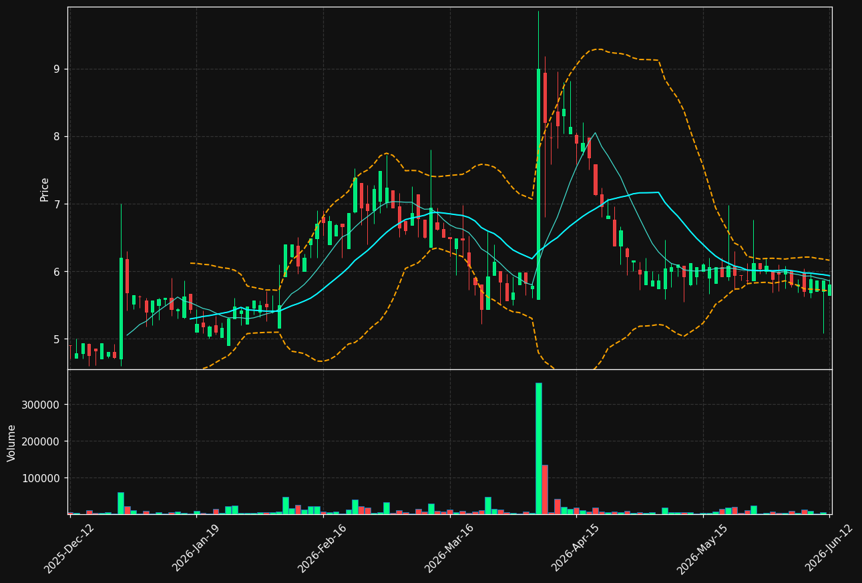Click volume axis value 200000

pyautogui.click(x=41, y=441)
